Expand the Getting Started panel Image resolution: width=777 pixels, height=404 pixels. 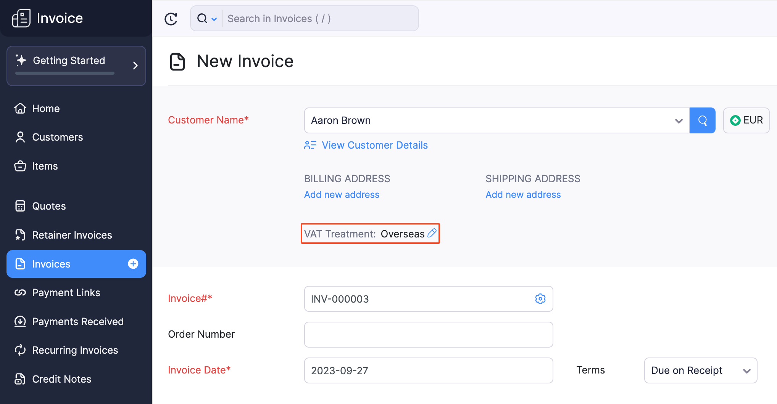click(135, 65)
